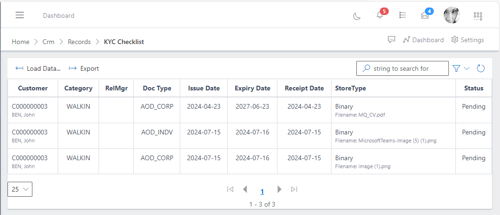Go to Crm breadcrumb
500x215 pixels.
pyautogui.click(x=48, y=42)
